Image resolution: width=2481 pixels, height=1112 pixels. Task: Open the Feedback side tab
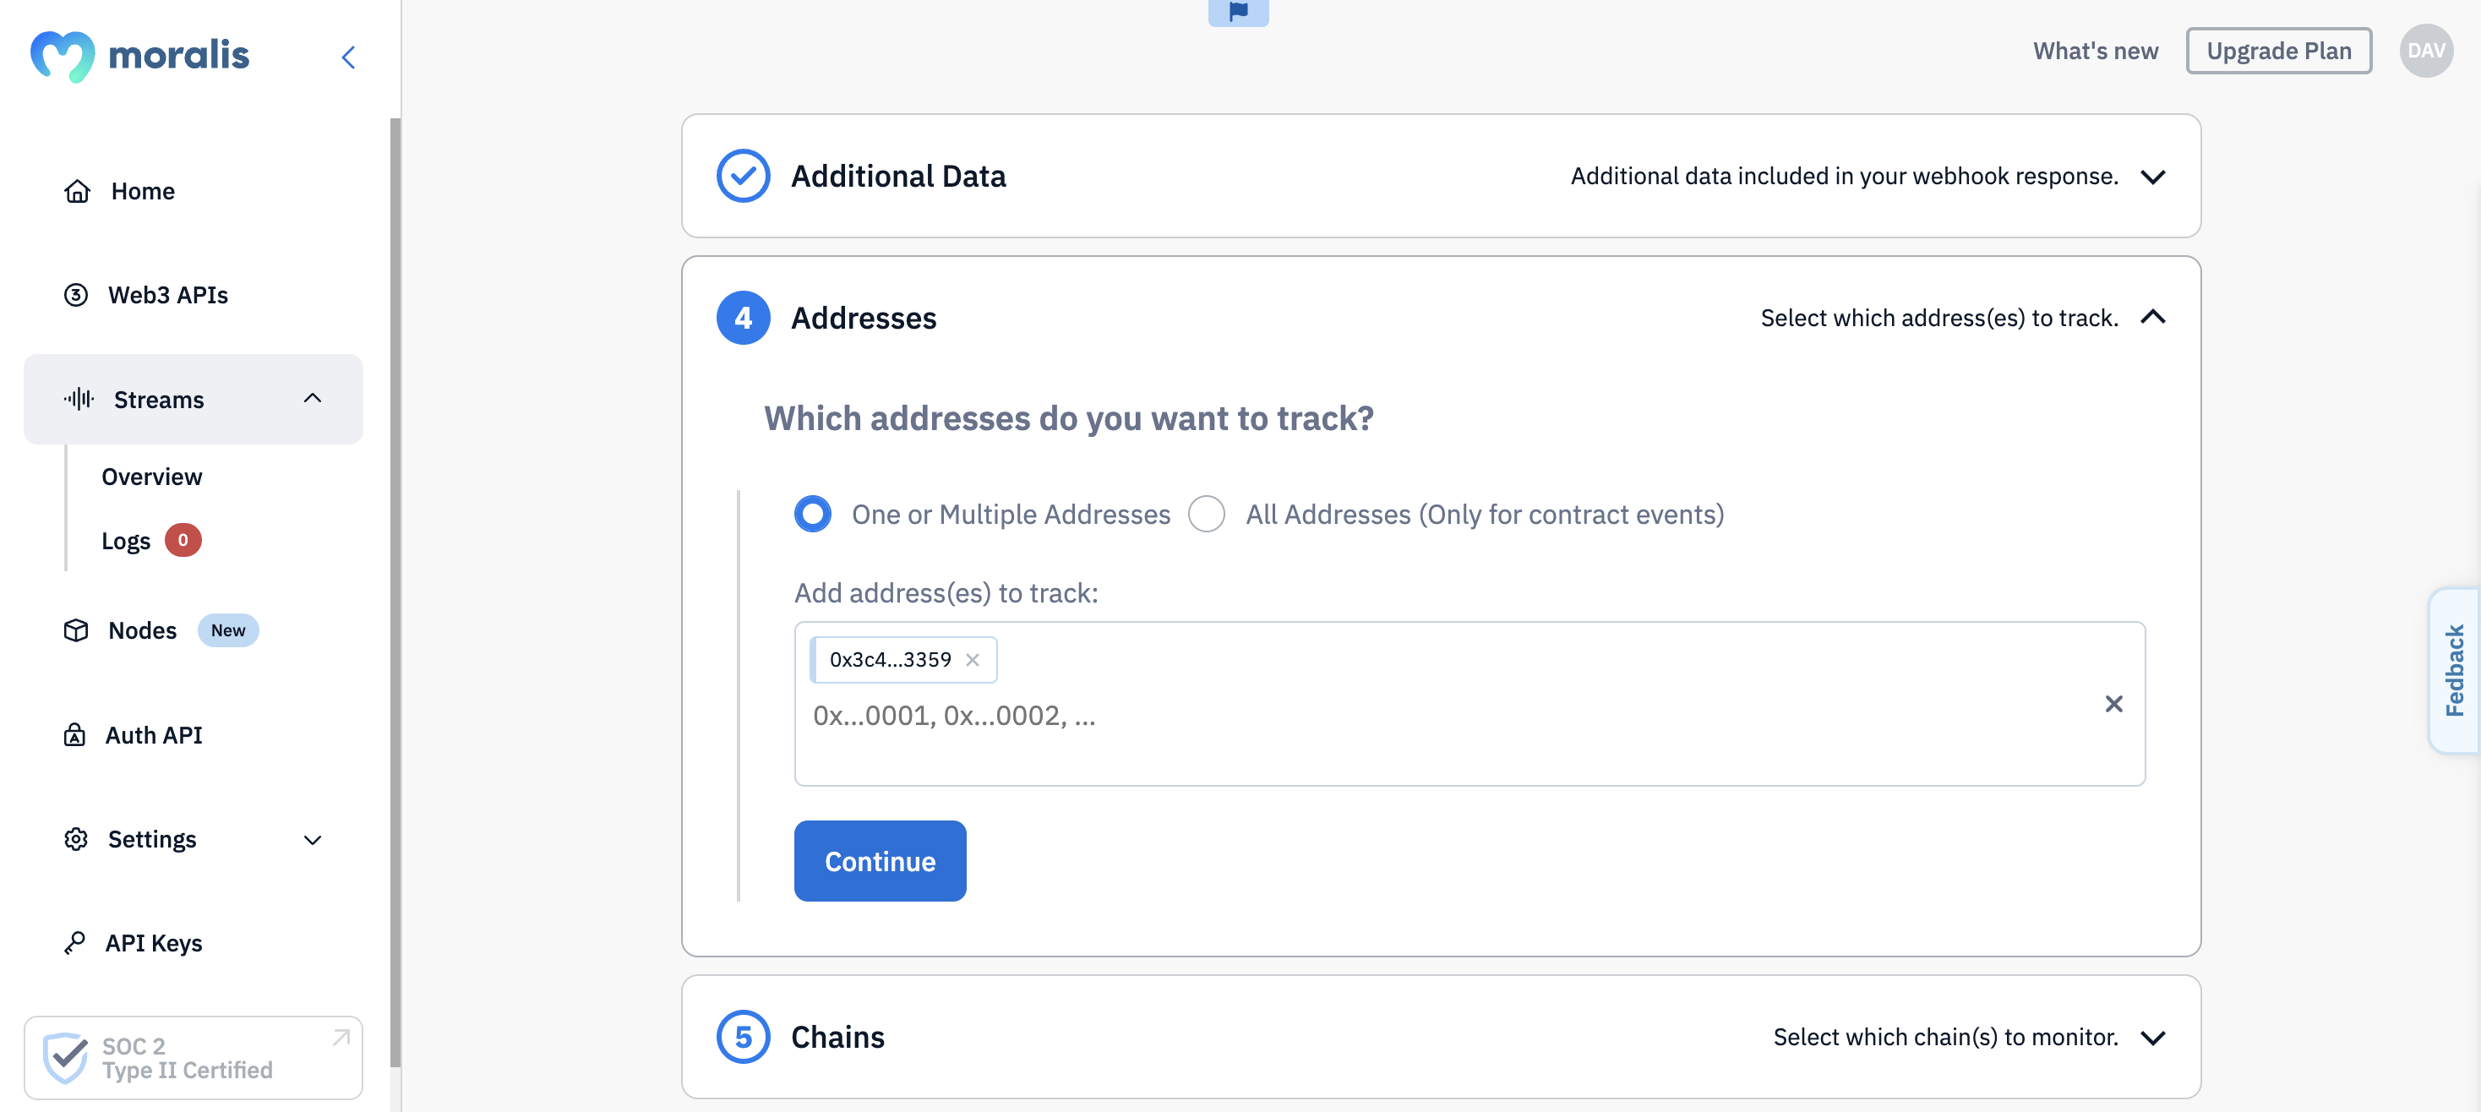[x=2454, y=670]
